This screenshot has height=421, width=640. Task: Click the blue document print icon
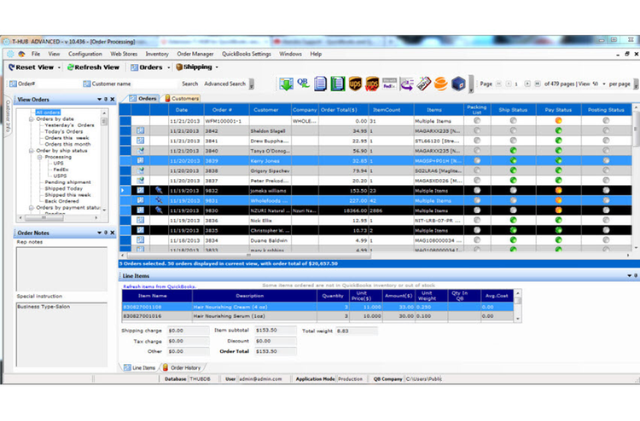pyautogui.click(x=320, y=84)
